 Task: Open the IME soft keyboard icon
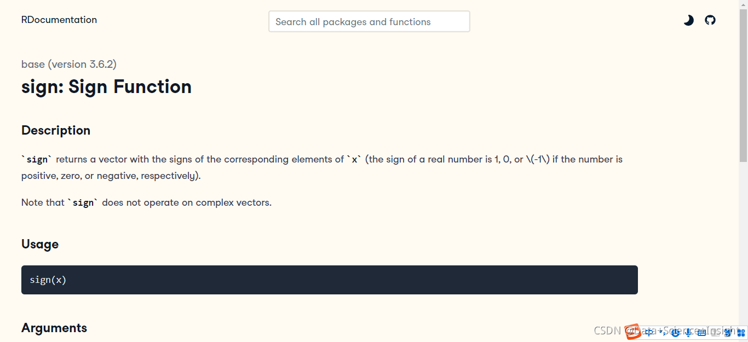click(701, 332)
